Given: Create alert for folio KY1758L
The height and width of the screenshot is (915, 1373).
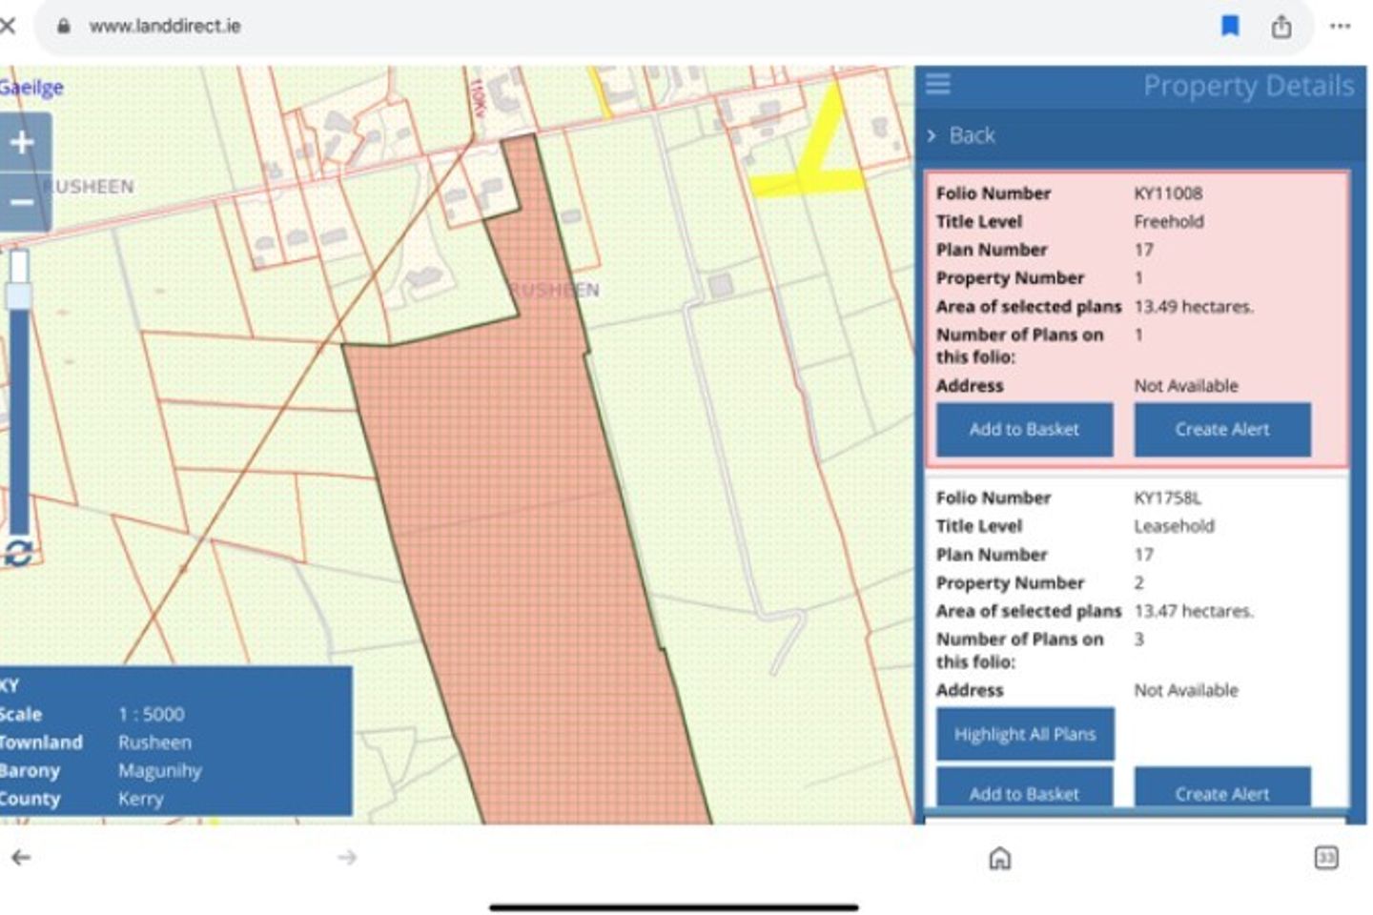Looking at the screenshot, I should (x=1221, y=791).
